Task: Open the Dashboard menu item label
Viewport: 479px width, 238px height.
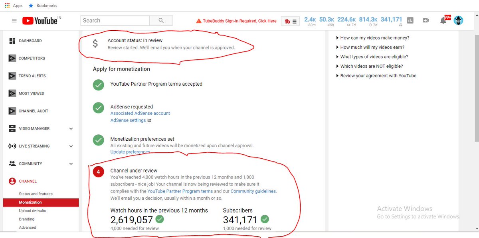Action: coord(30,41)
